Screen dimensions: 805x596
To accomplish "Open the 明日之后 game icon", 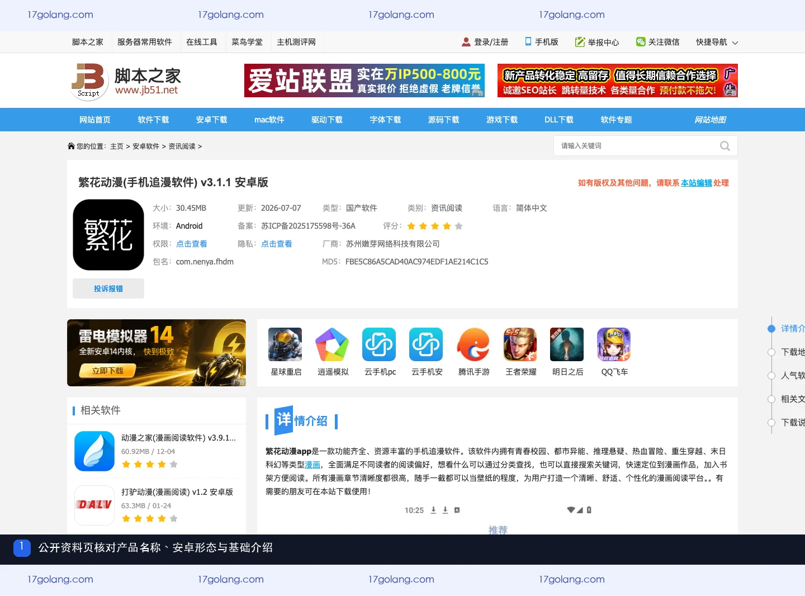I will pyautogui.click(x=567, y=344).
